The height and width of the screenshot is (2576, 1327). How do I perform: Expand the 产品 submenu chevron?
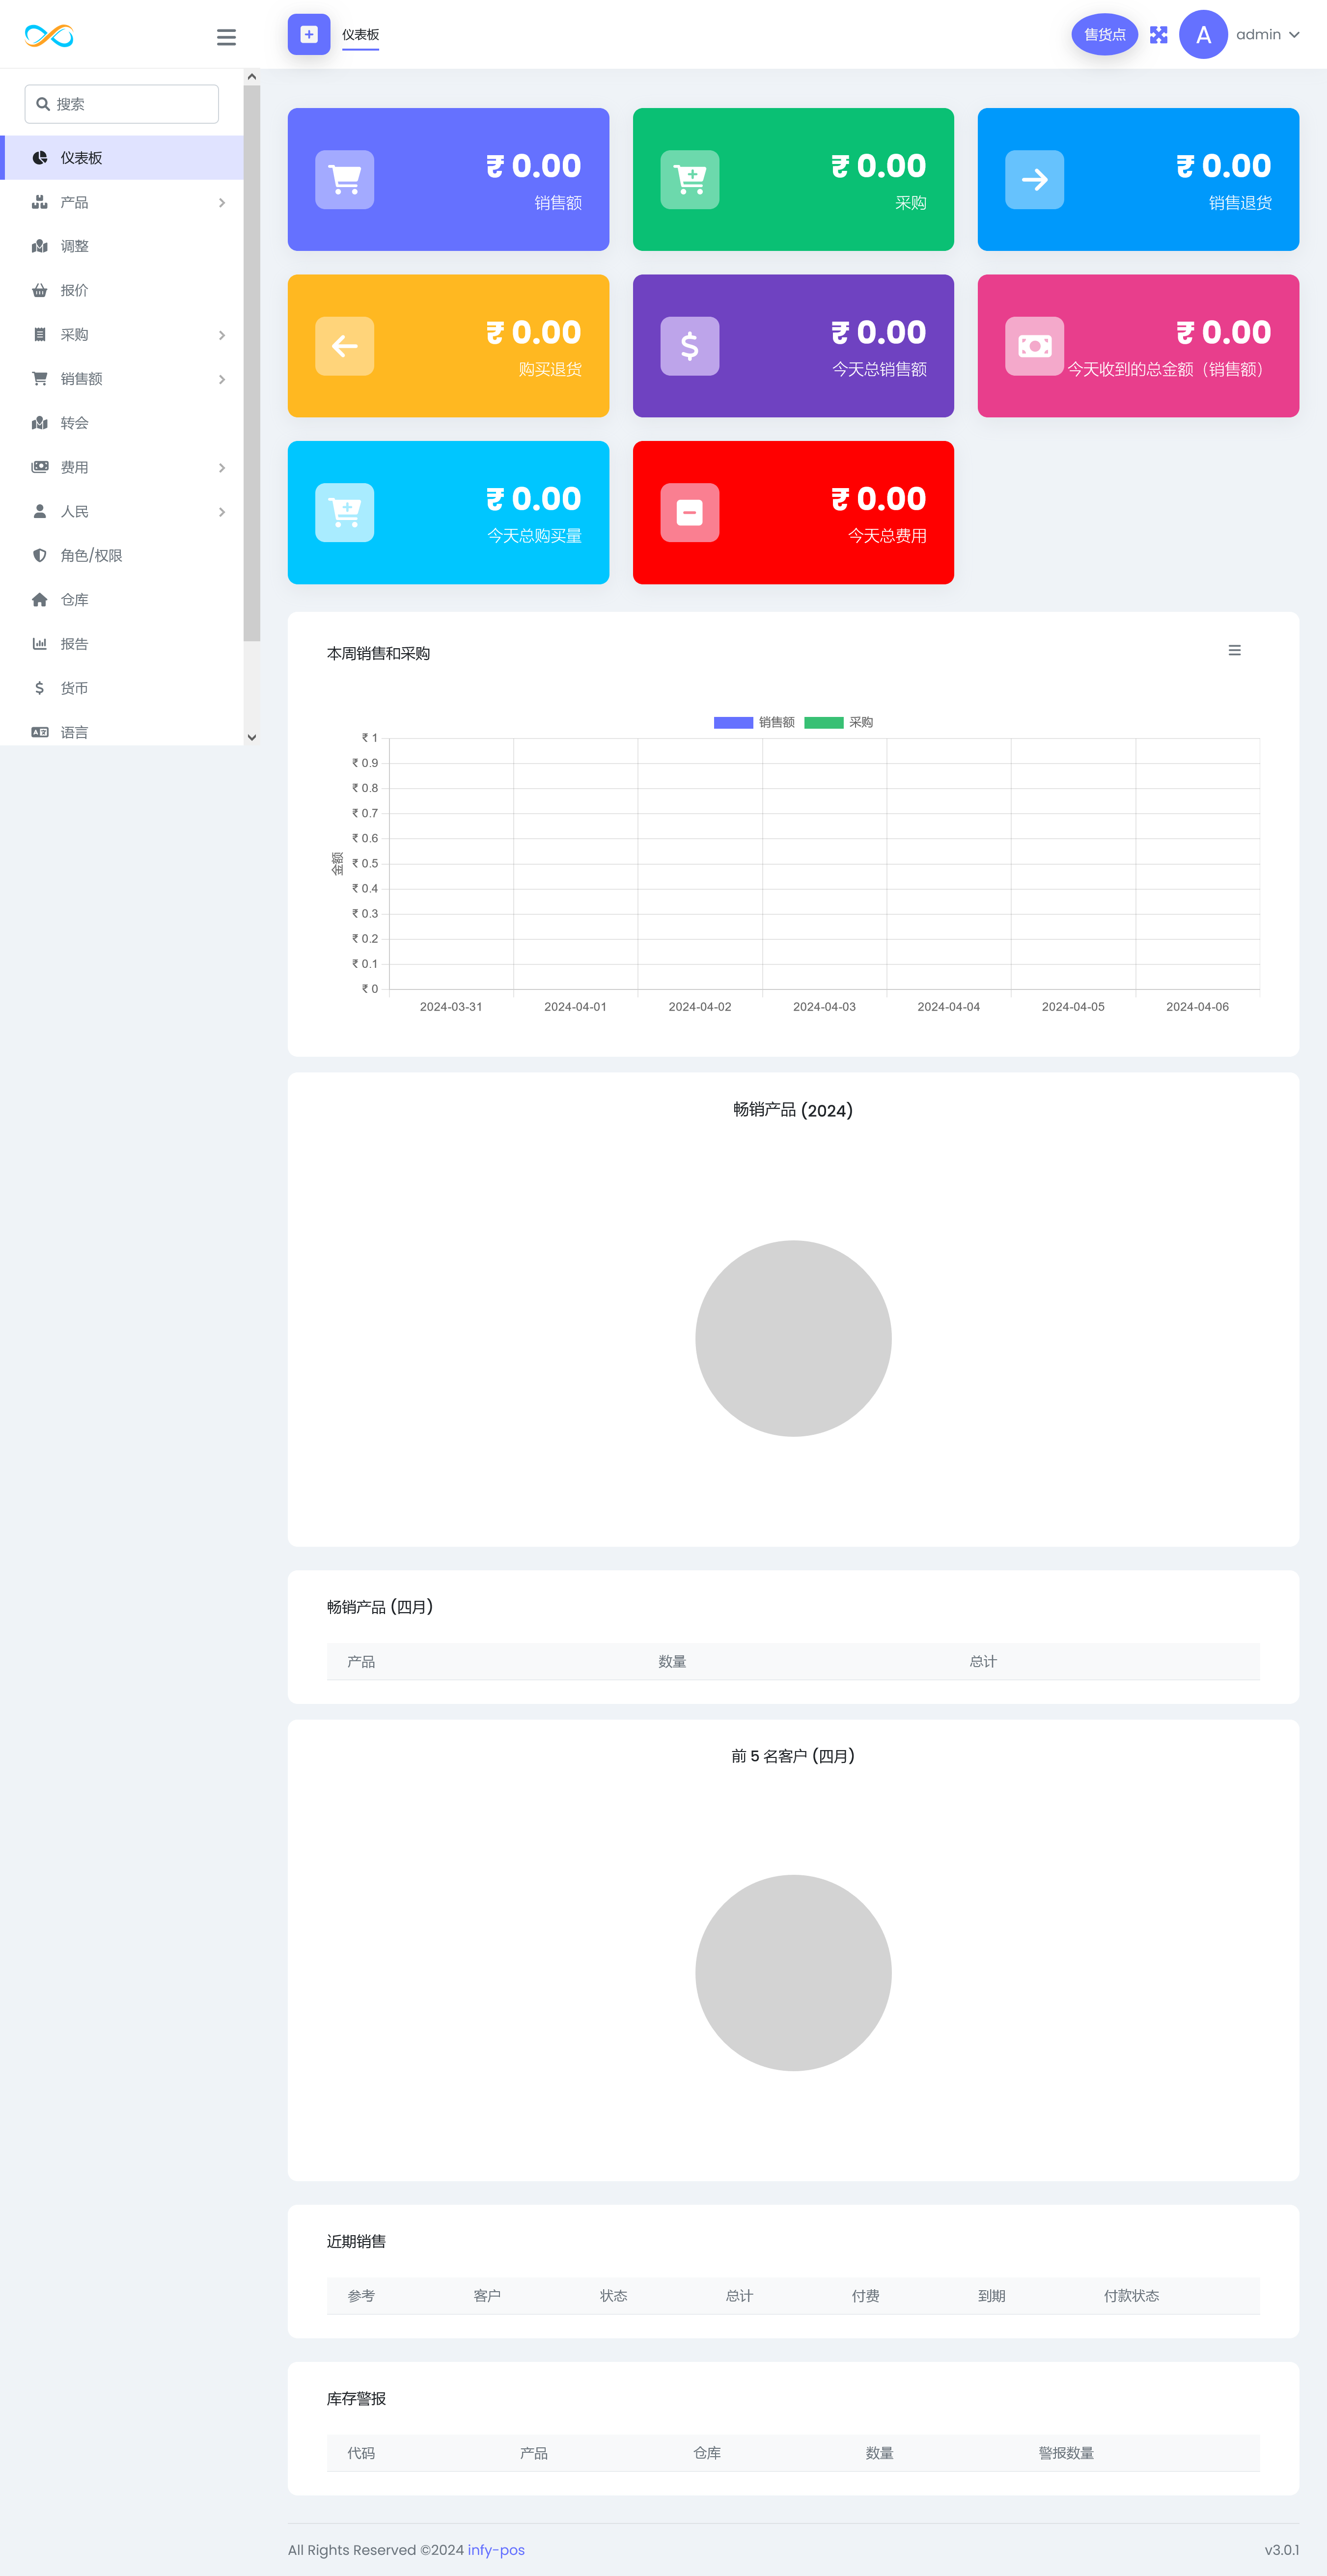[222, 203]
